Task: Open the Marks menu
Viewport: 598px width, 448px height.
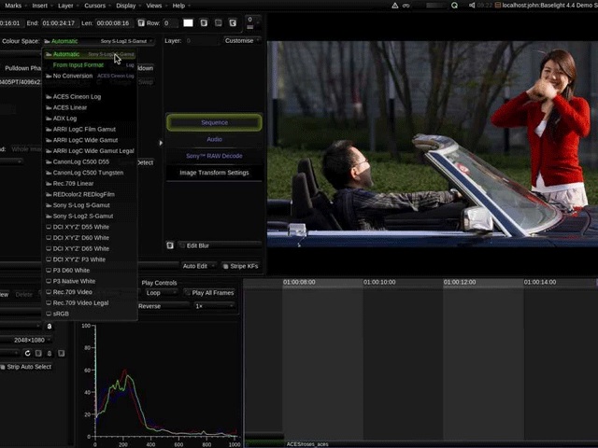Action: click(13, 6)
